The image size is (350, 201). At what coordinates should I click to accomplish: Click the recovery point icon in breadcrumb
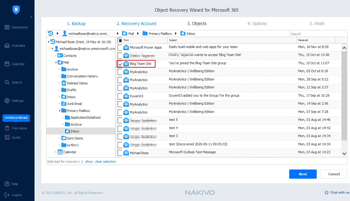pyautogui.click(x=51, y=34)
